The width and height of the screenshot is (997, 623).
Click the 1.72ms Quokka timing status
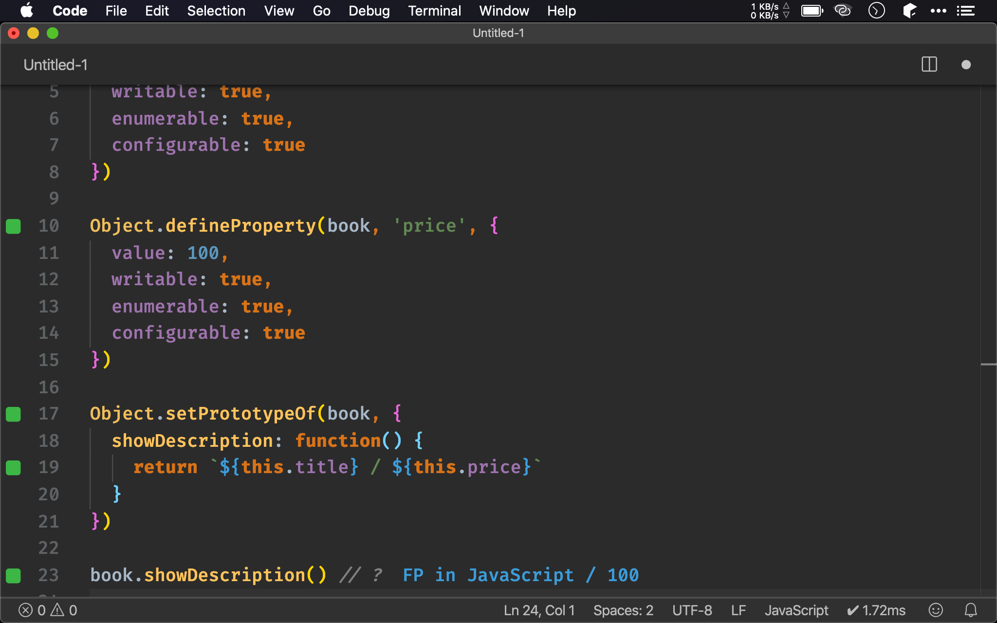tap(876, 610)
